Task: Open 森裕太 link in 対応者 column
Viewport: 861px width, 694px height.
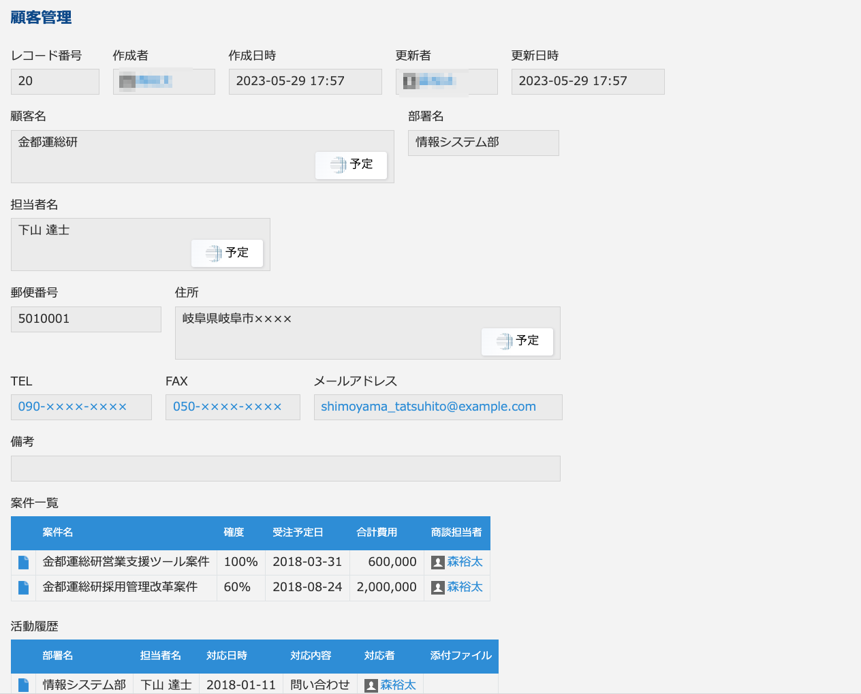Action: coord(398,684)
